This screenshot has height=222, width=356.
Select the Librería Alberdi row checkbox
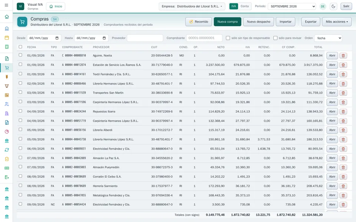[x=20, y=129]
